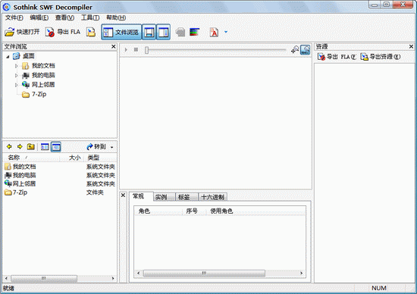Open the 工具(T) menu
This screenshot has width=417, height=294.
pos(90,17)
